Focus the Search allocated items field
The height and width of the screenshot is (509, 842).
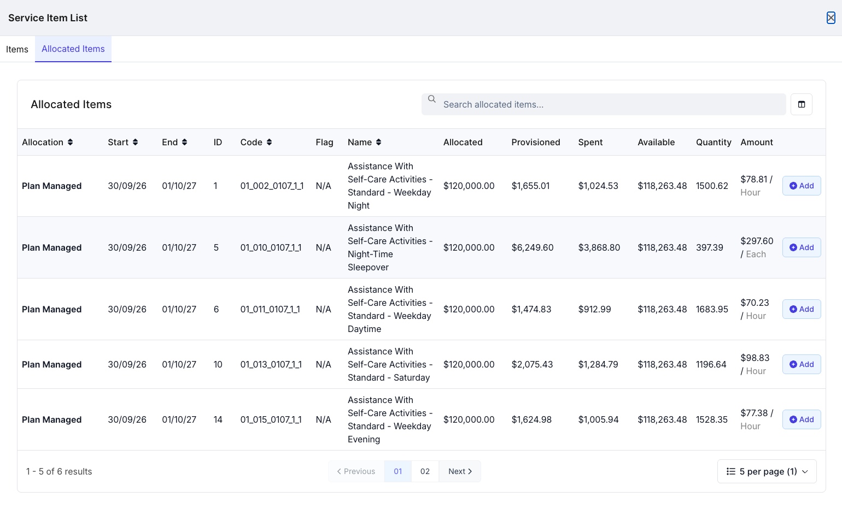pos(604,104)
